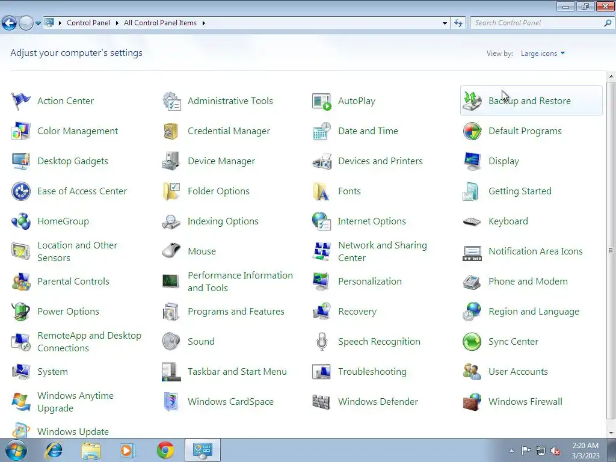Click the AutoPlay icon
The width and height of the screenshot is (616, 462).
click(322, 101)
